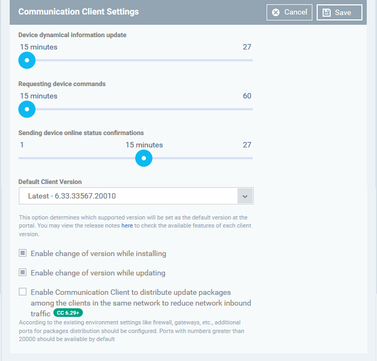The width and height of the screenshot is (377, 361).
Task: Expand the Default Client Version dropdown arrow
Action: pyautogui.click(x=245, y=196)
